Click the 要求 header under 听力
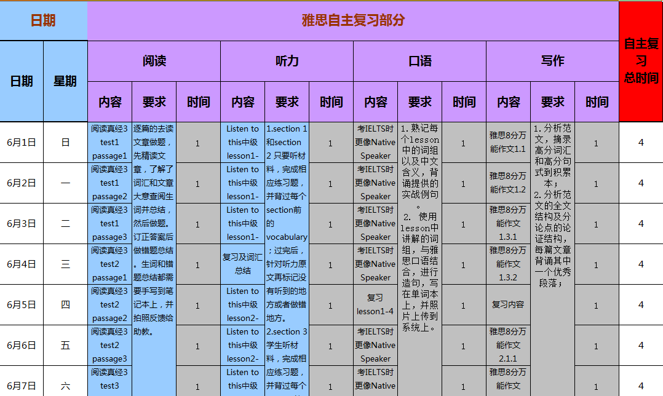 pyautogui.click(x=287, y=102)
